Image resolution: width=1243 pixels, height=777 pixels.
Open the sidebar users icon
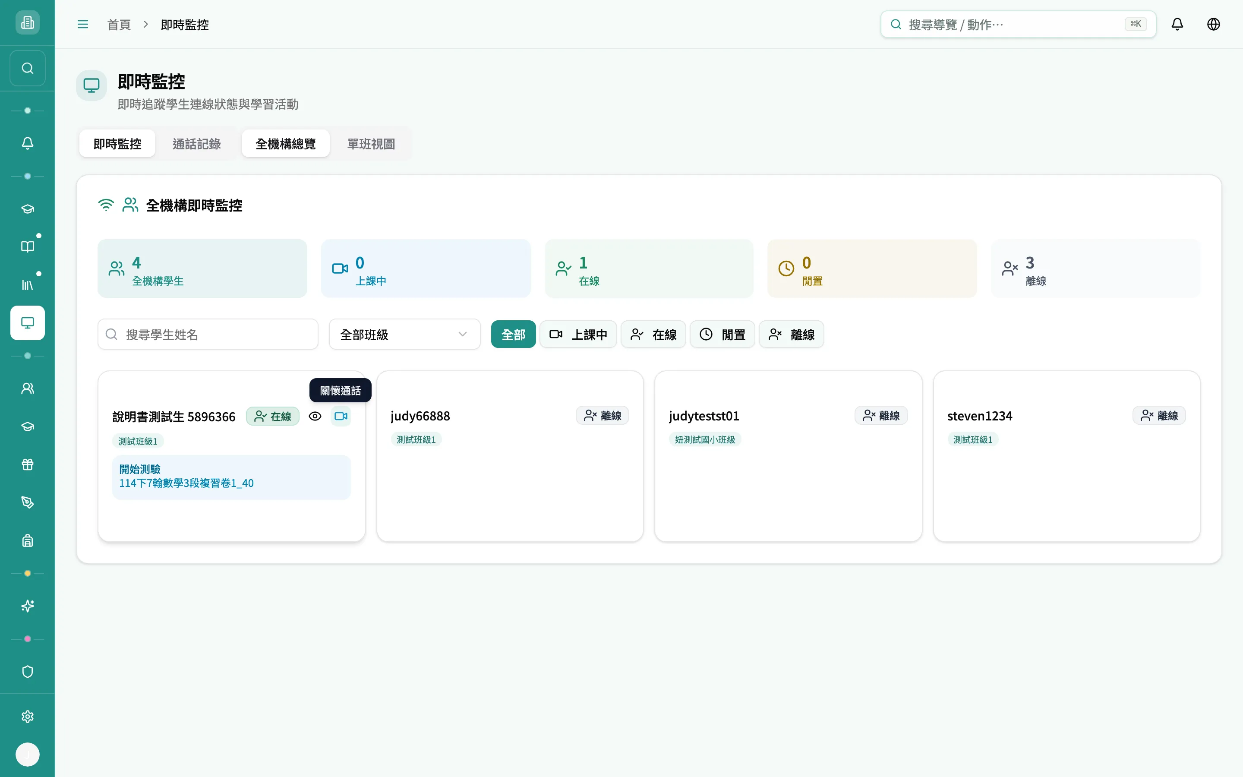point(27,388)
